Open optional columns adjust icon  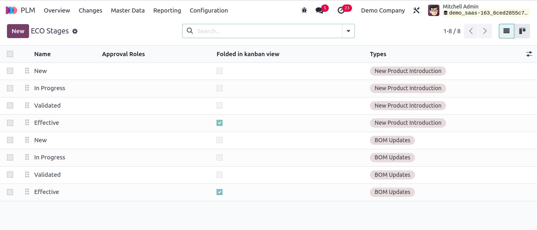(529, 54)
